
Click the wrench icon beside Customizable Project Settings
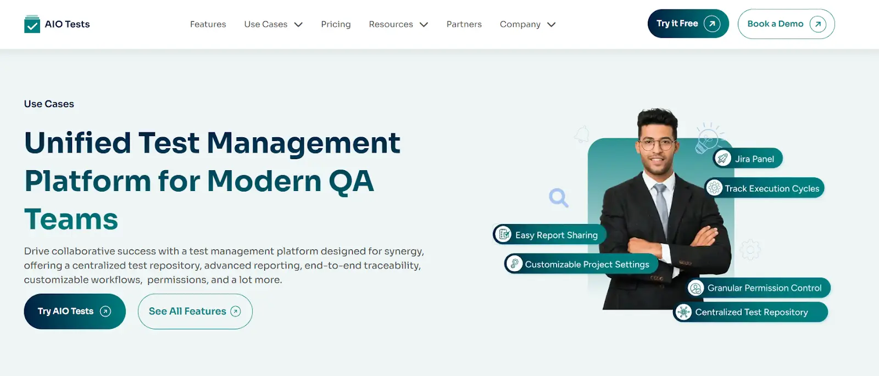pos(514,264)
